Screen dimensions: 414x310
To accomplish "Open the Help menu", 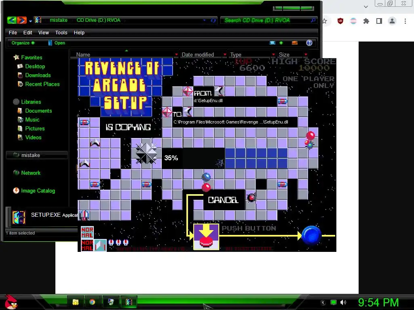I will click(79, 32).
